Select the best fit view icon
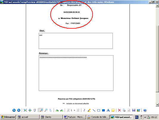The height and width of the screenshot is (120, 159). [x=25, y=110]
